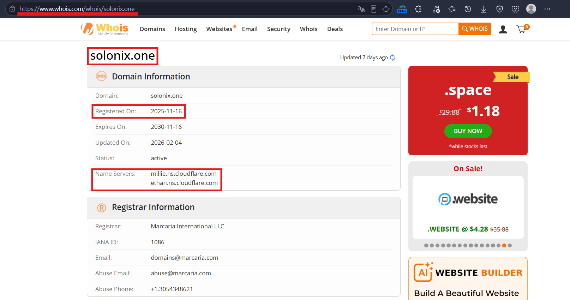Click email domains@marcaria.com
The width and height of the screenshot is (570, 300).
tap(185, 258)
